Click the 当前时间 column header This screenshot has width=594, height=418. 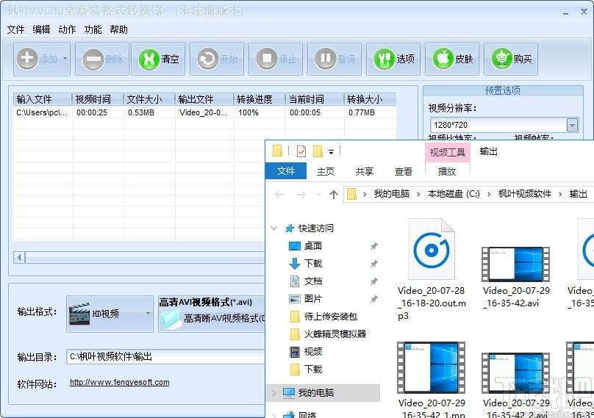pyautogui.click(x=315, y=99)
